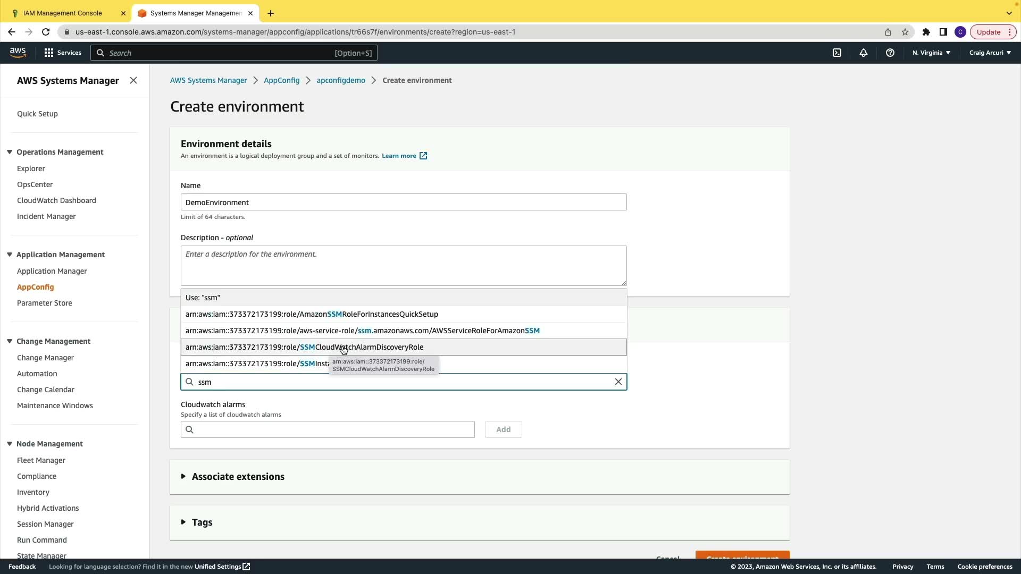Expand the Associate extensions section
The height and width of the screenshot is (574, 1021).
click(237, 477)
